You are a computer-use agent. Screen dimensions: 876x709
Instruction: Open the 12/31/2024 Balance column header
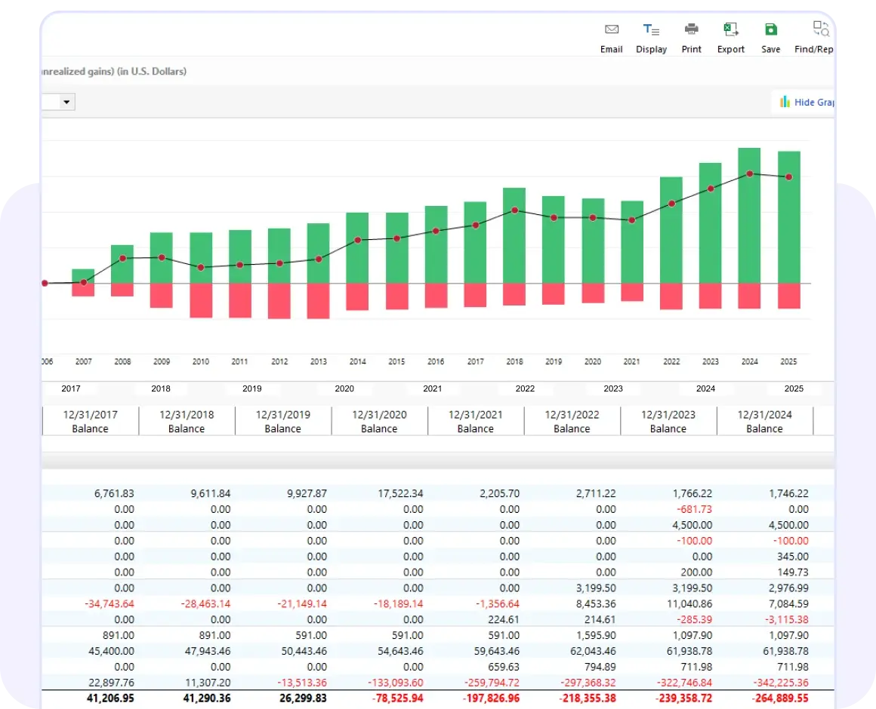pos(764,421)
